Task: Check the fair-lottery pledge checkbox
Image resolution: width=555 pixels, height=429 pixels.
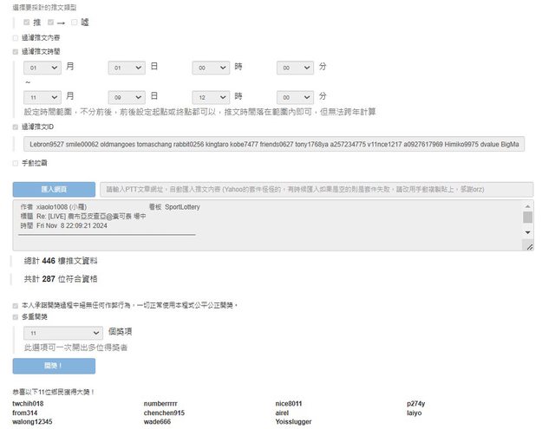Action: point(15,305)
